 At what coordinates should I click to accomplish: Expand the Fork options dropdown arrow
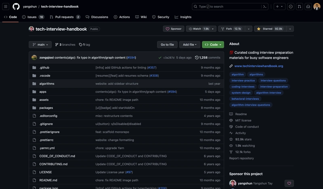click(249, 29)
